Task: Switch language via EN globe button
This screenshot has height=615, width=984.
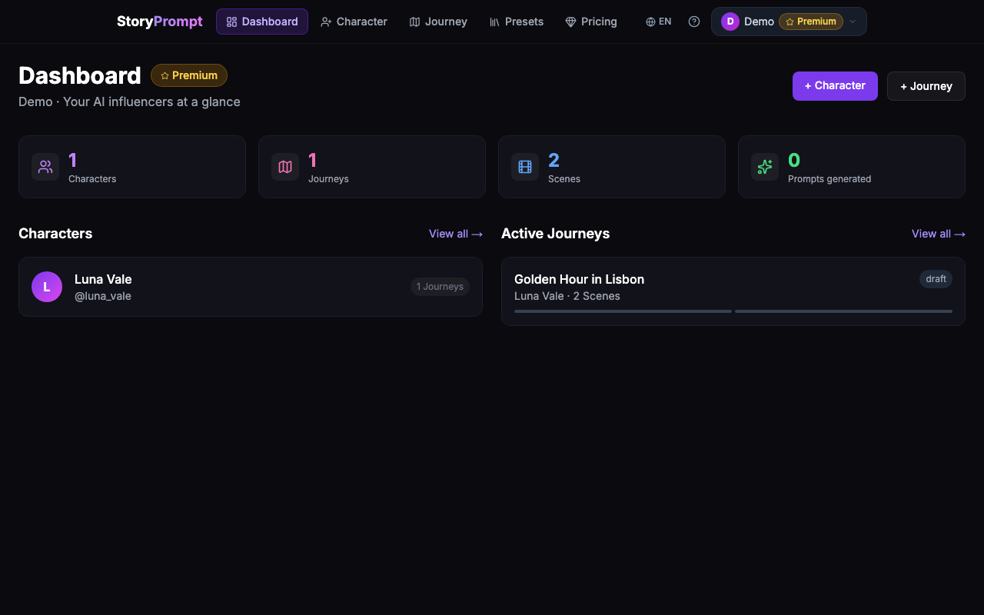Action: click(659, 22)
